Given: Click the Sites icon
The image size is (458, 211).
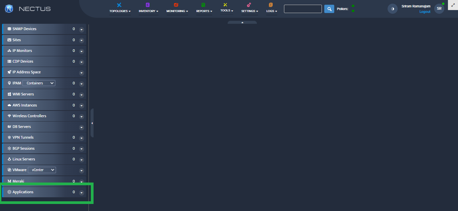Looking at the screenshot, I should coord(9,40).
